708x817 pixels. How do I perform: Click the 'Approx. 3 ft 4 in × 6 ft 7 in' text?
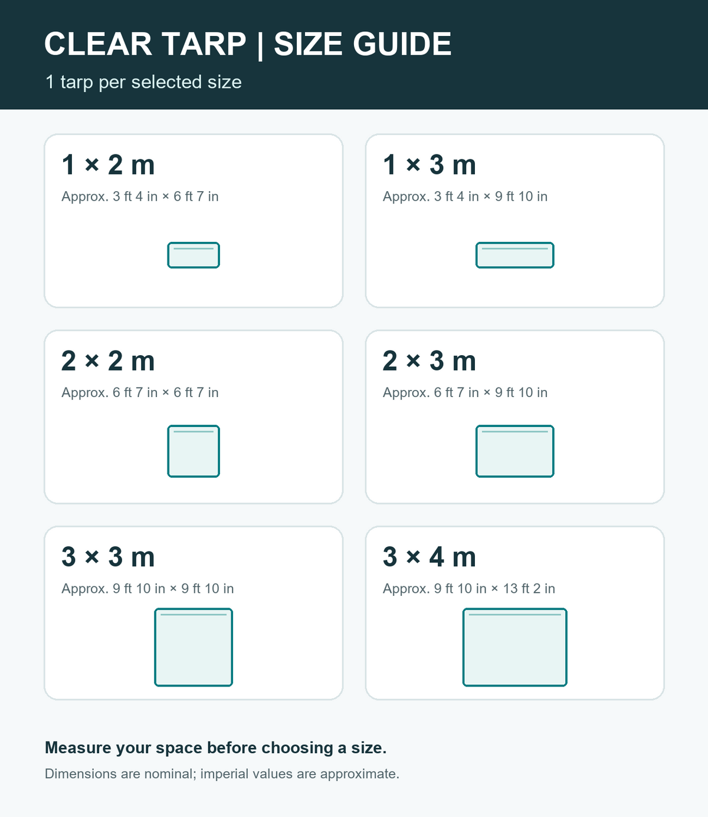click(140, 196)
